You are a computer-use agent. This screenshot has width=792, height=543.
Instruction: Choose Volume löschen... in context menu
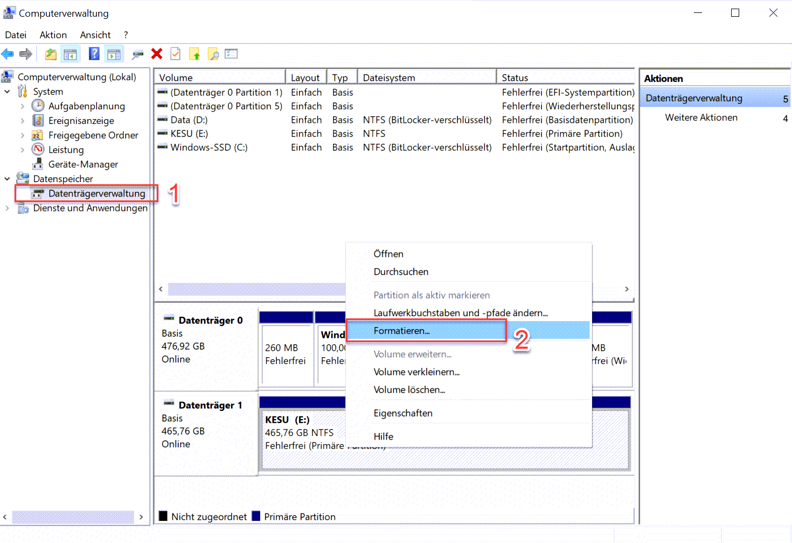(468, 389)
